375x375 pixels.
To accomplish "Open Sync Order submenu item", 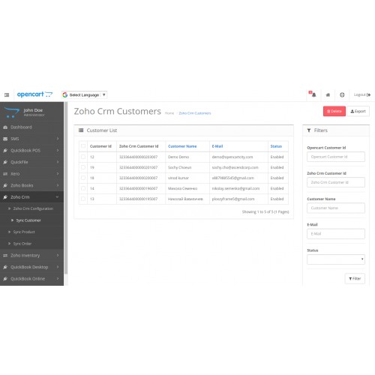I will [31, 244].
